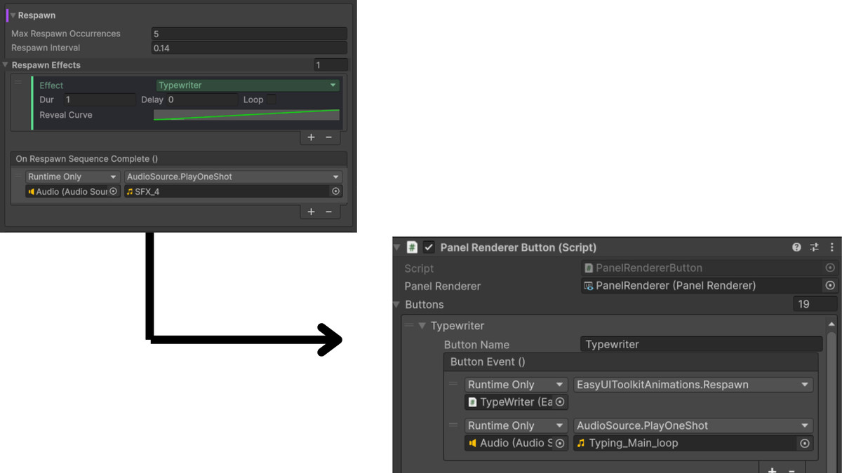This screenshot has width=842, height=473.
Task: Open the Effect dropdown showing Typewriter
Action: [248, 85]
